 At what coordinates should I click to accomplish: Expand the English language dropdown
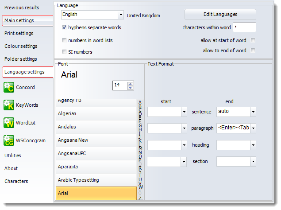(121, 15)
